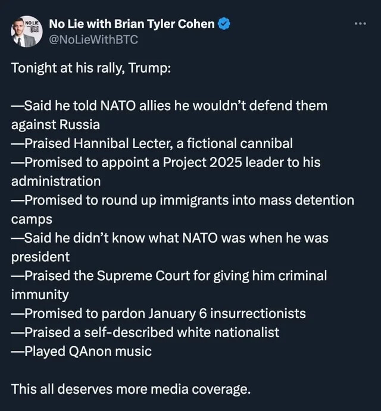This screenshot has height=411, width=381.
Task: Click the words 'against Russia'
Action: (x=55, y=125)
